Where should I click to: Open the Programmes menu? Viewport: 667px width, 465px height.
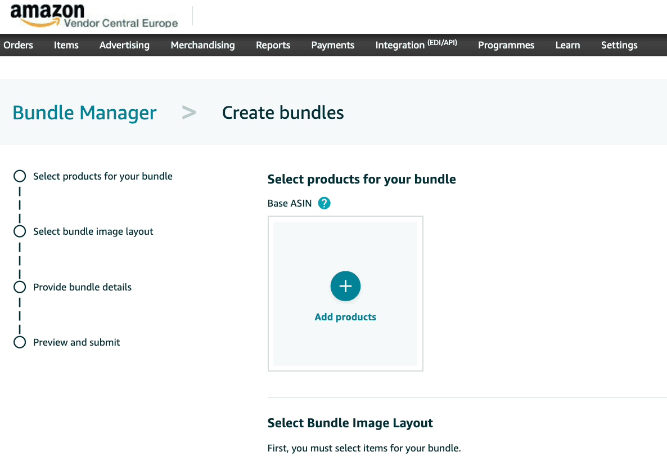pos(506,45)
